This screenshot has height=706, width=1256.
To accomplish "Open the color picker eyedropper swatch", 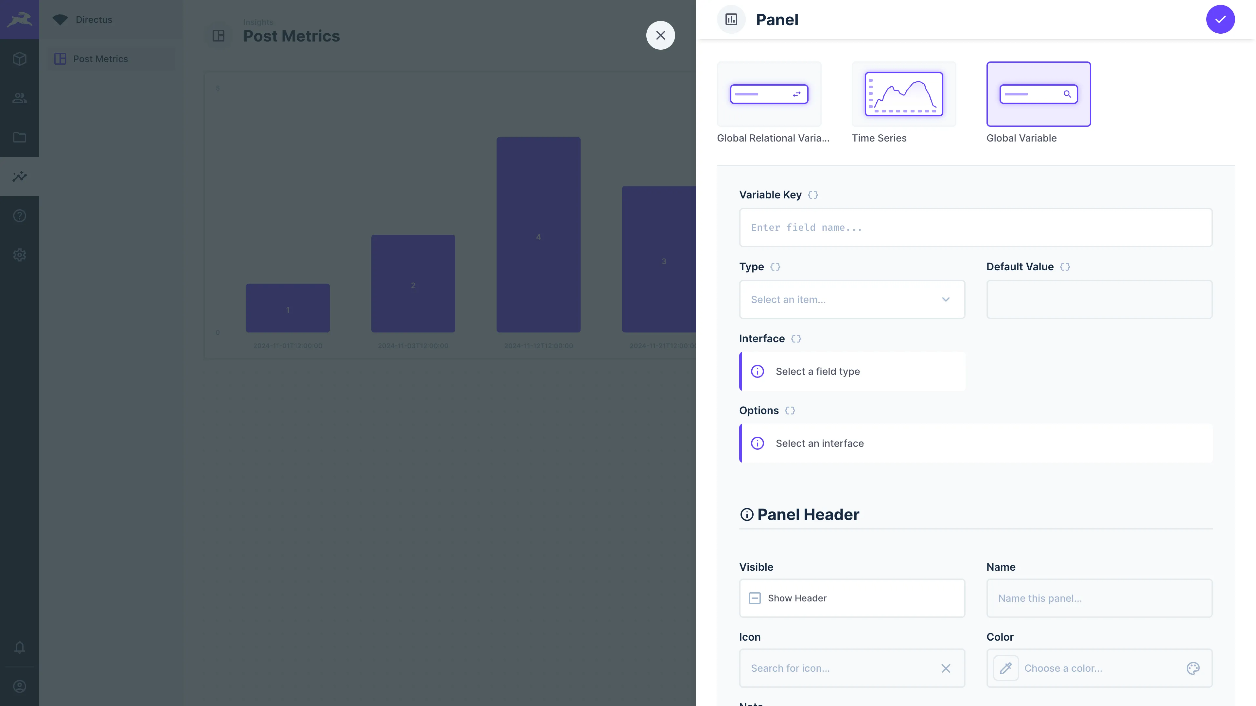I will (1006, 668).
